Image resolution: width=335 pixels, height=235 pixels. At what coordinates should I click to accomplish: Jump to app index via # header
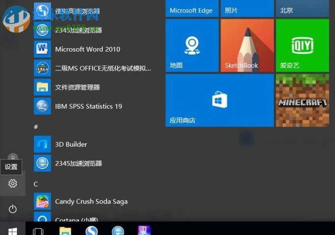[x=36, y=127]
